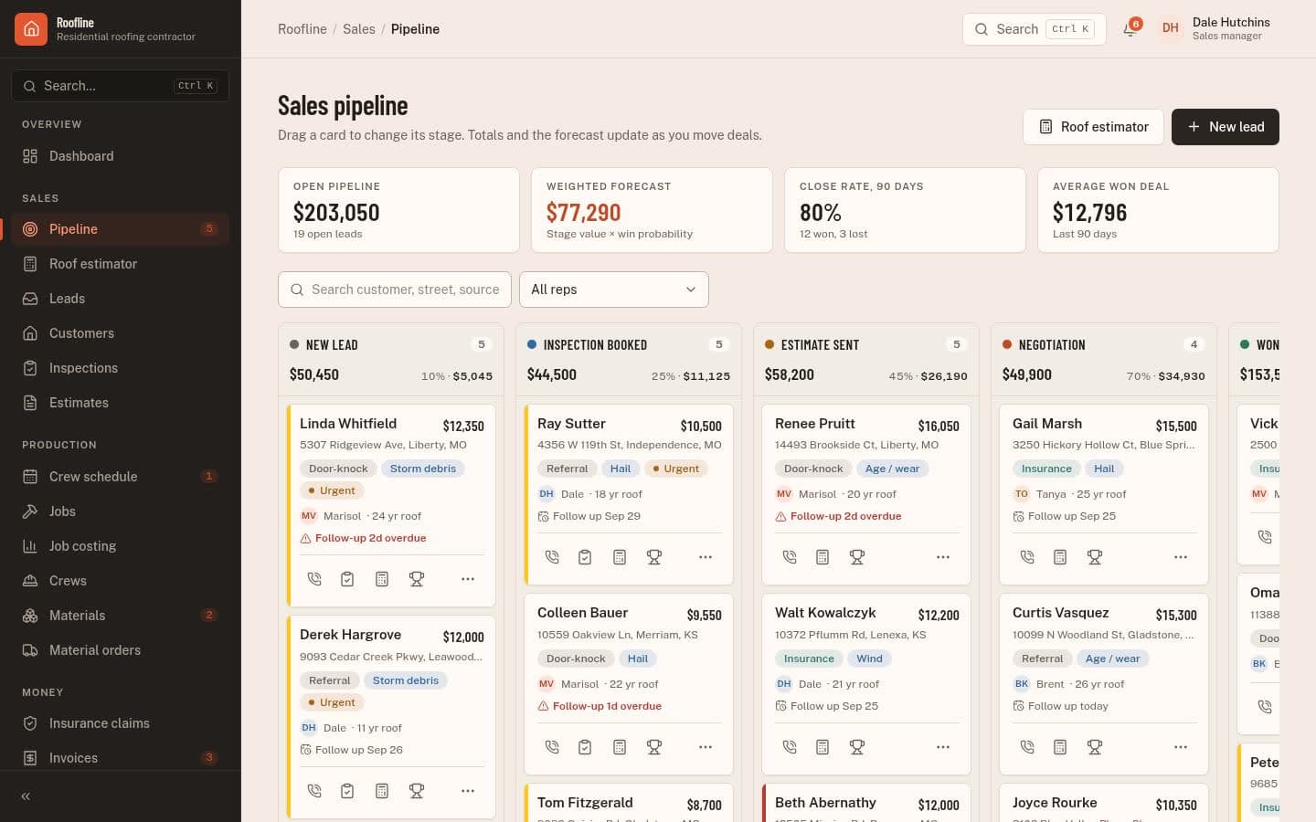
Task: Click the sidebar Search... field
Action: tap(120, 86)
